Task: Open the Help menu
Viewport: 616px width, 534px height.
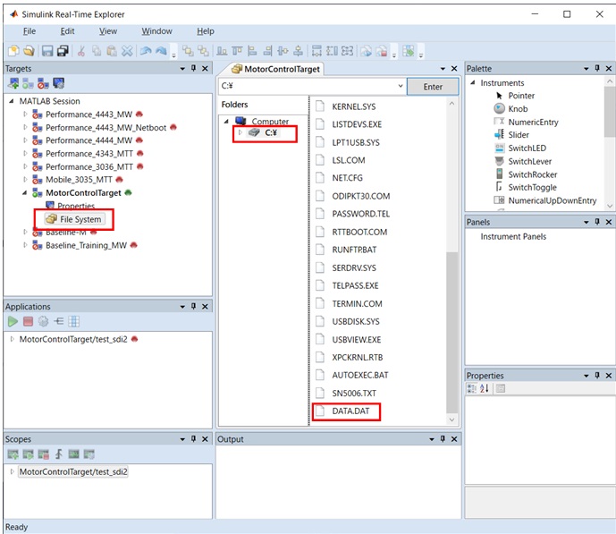Action: (206, 31)
